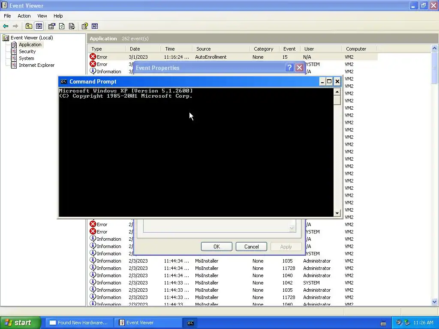Sort events by User column header
The image size is (439, 329).
point(321,49)
